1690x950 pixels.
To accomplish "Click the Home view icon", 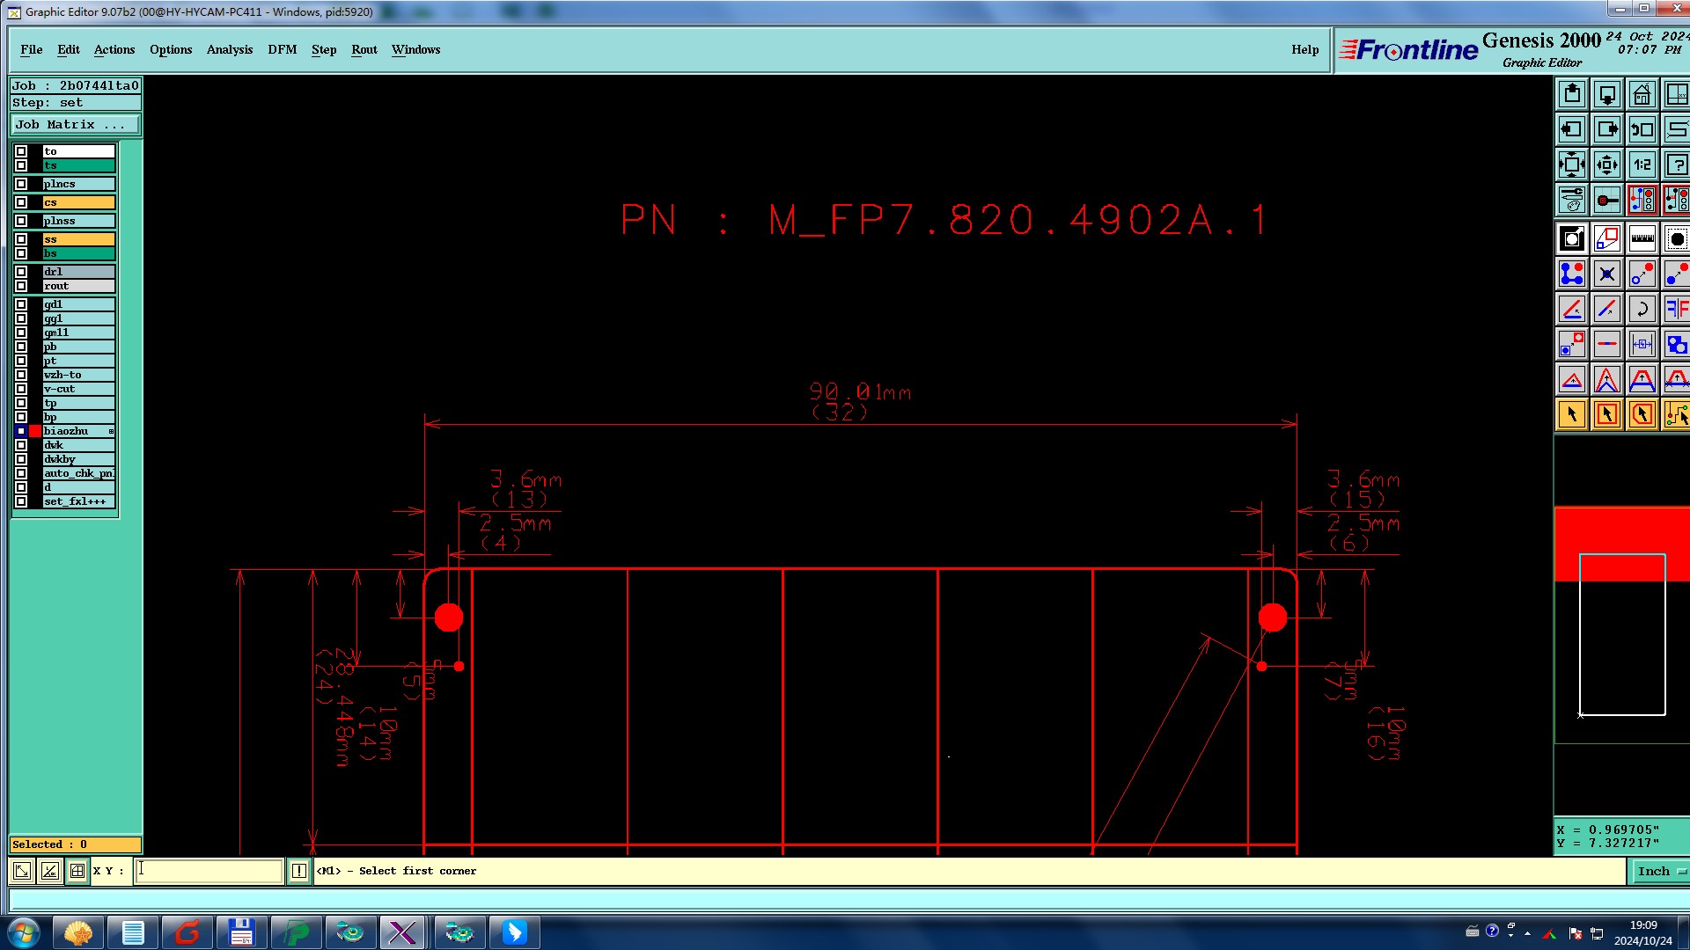I will (1642, 94).
